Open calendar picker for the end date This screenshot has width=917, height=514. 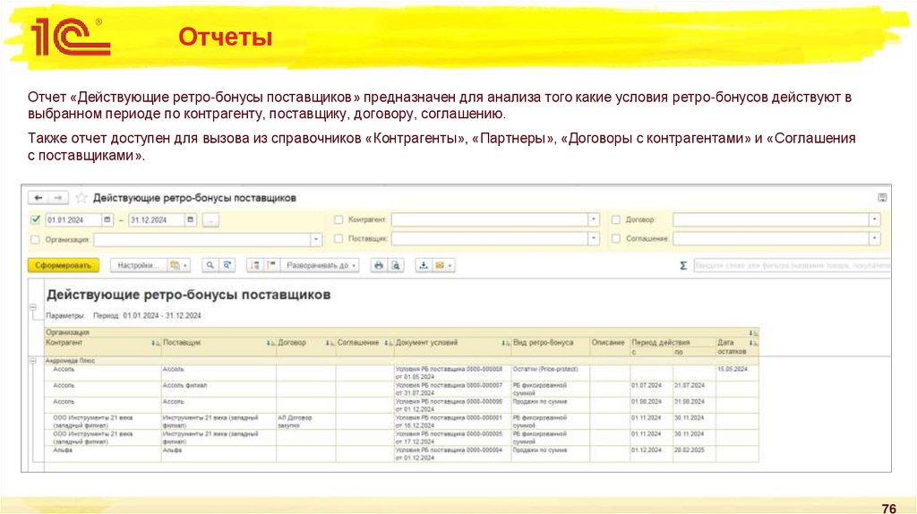pos(190,219)
